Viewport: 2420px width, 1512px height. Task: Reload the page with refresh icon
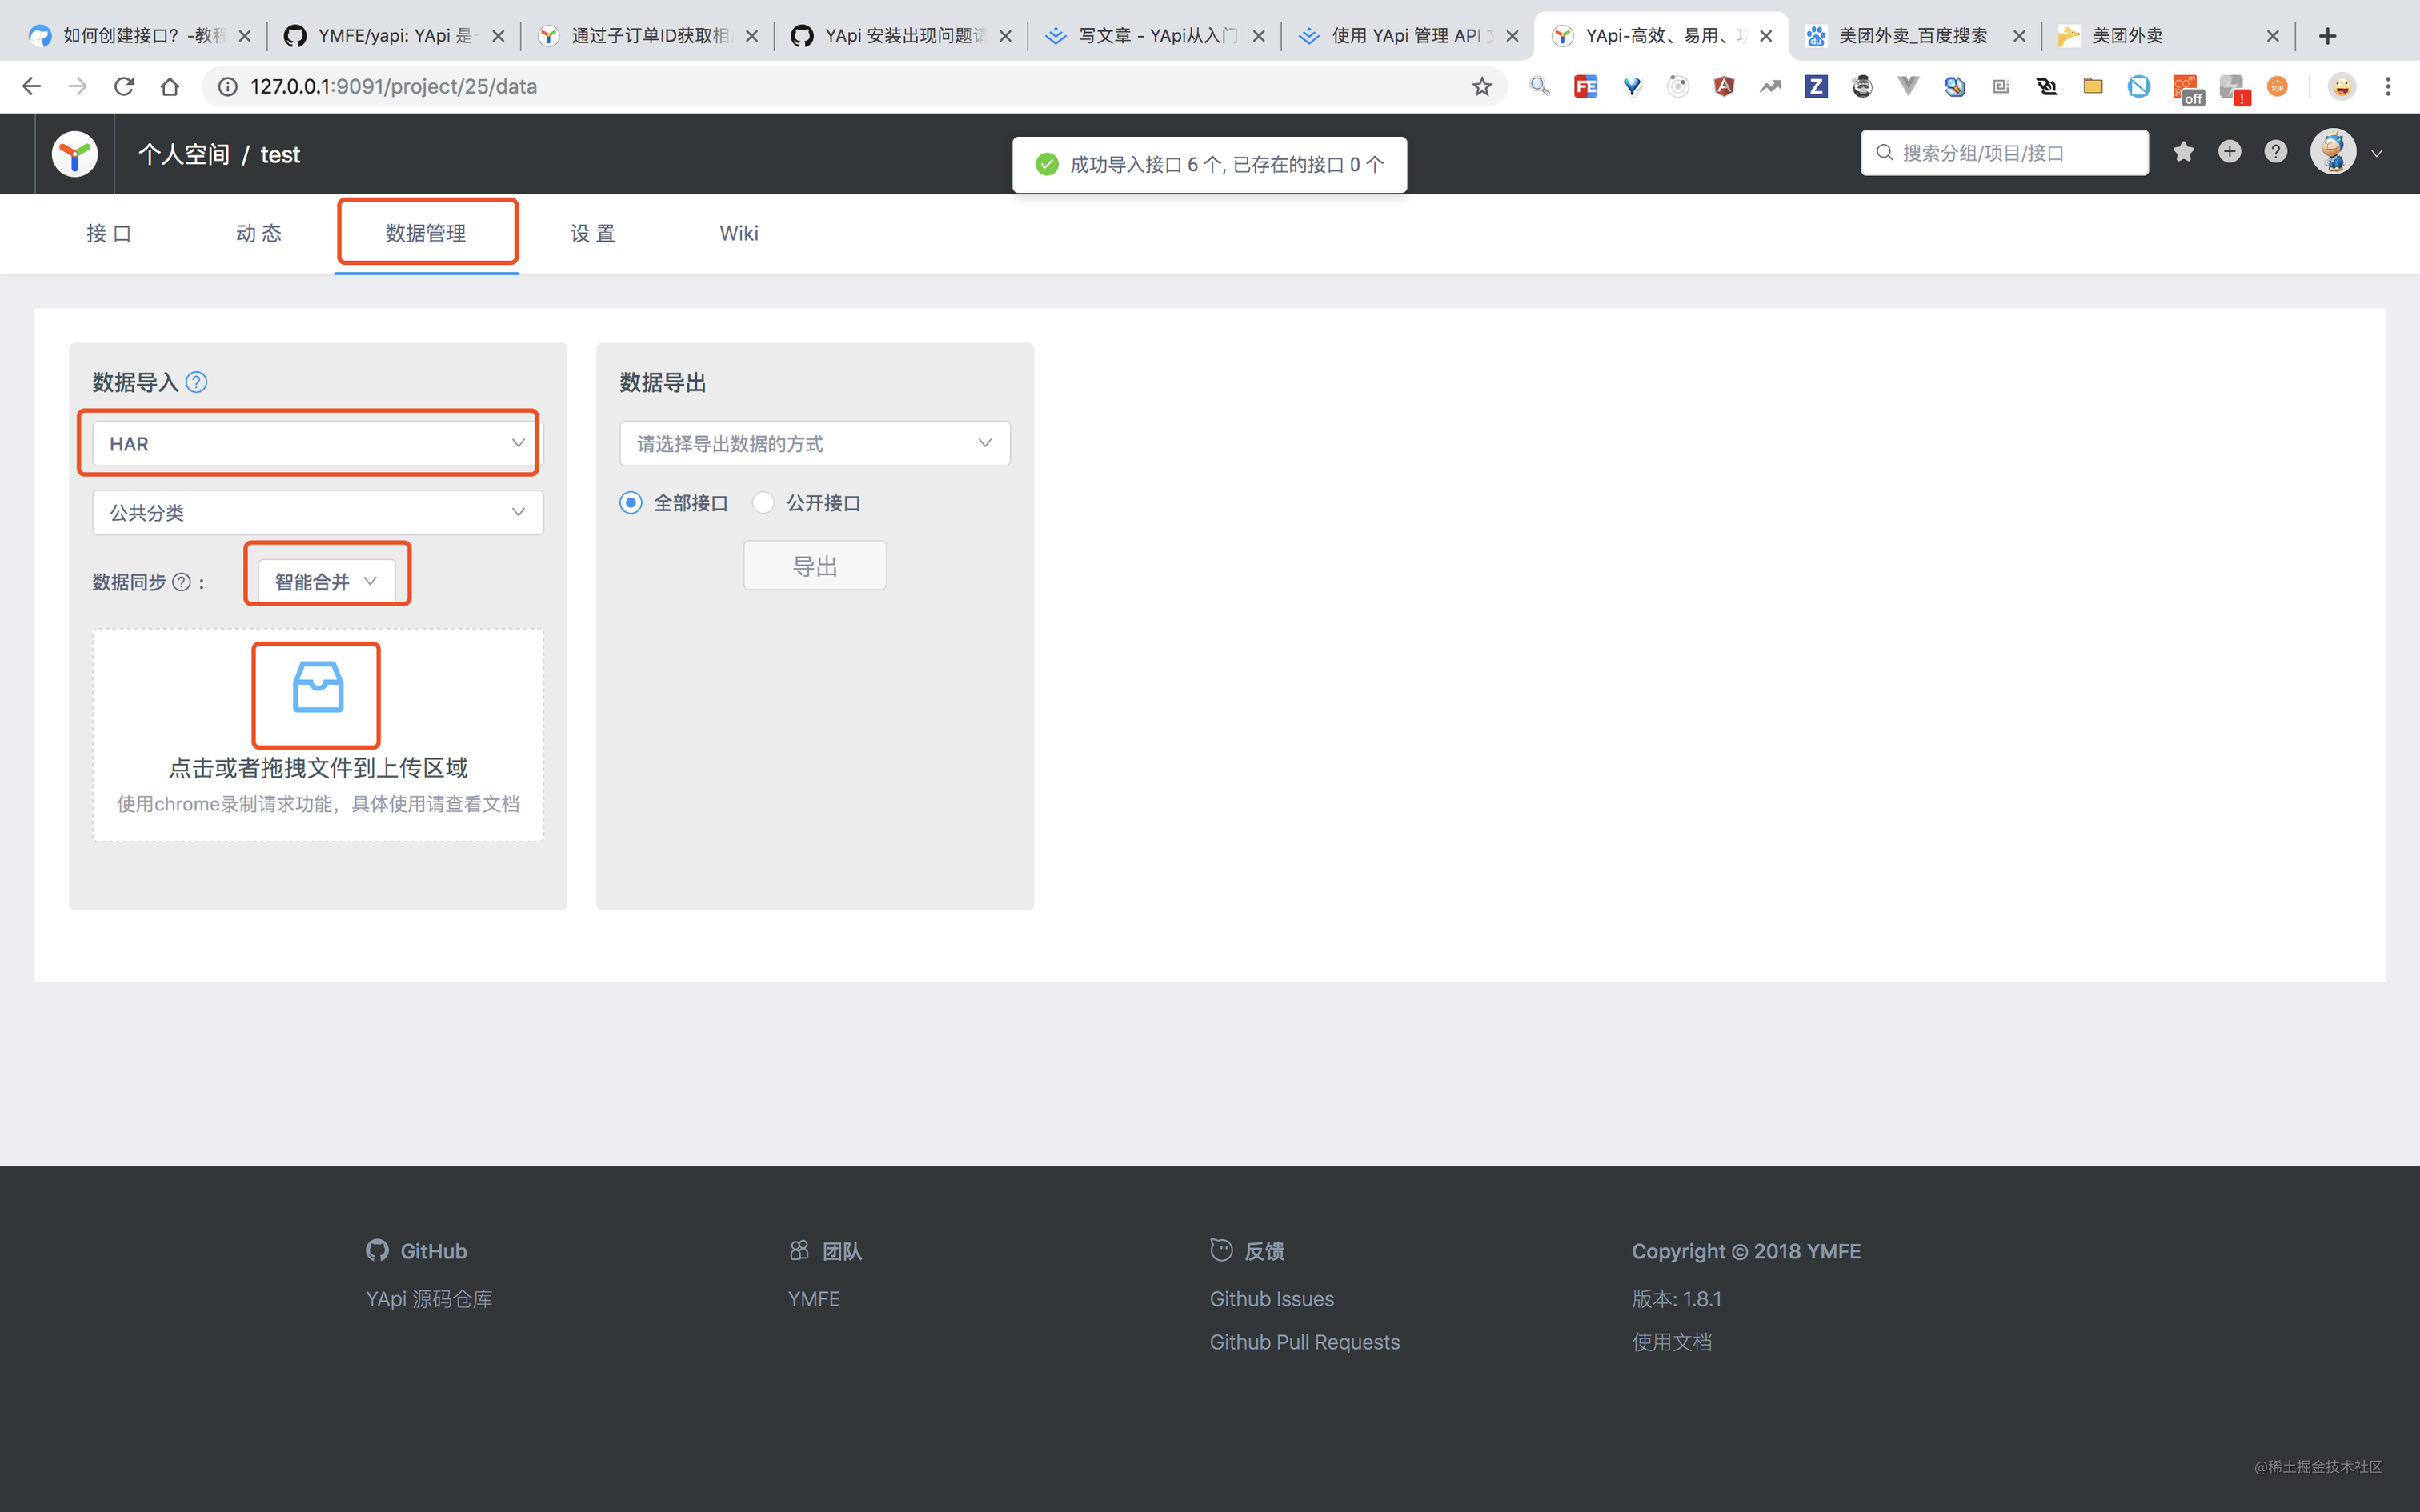[124, 87]
